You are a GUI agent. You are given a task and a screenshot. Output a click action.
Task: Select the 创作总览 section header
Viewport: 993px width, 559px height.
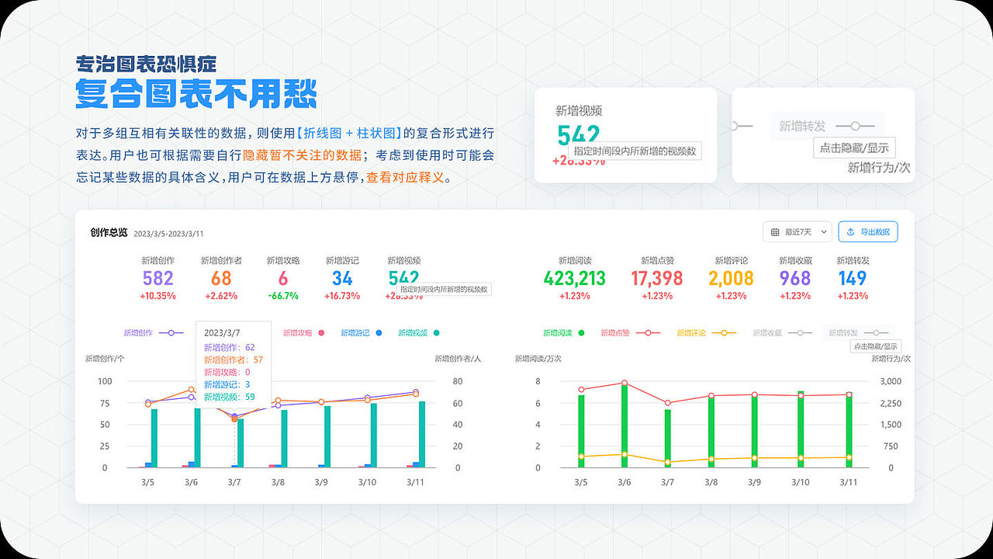108,231
